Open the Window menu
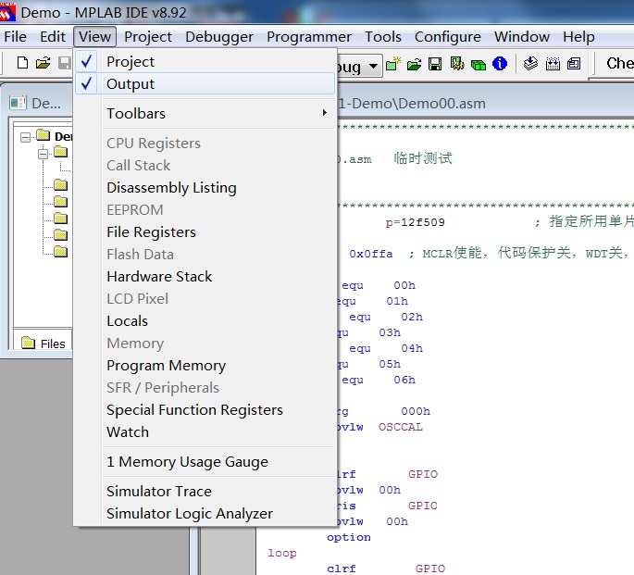The image size is (634, 575). 522,37
